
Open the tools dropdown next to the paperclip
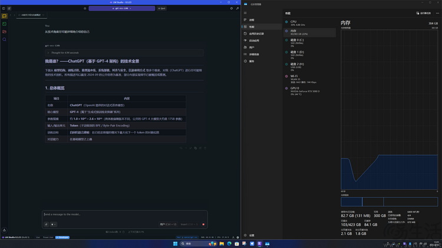pyautogui.click(x=53, y=224)
